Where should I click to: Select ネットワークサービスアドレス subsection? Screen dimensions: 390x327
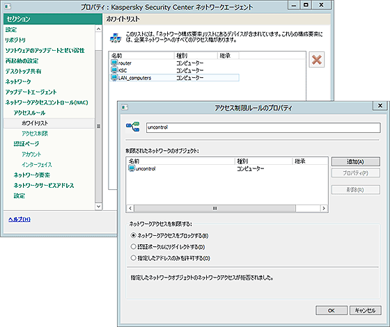(44, 186)
